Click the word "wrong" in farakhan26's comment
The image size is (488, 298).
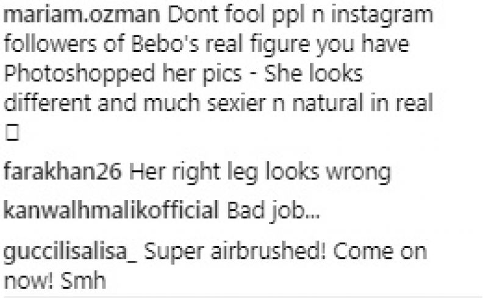358,173
